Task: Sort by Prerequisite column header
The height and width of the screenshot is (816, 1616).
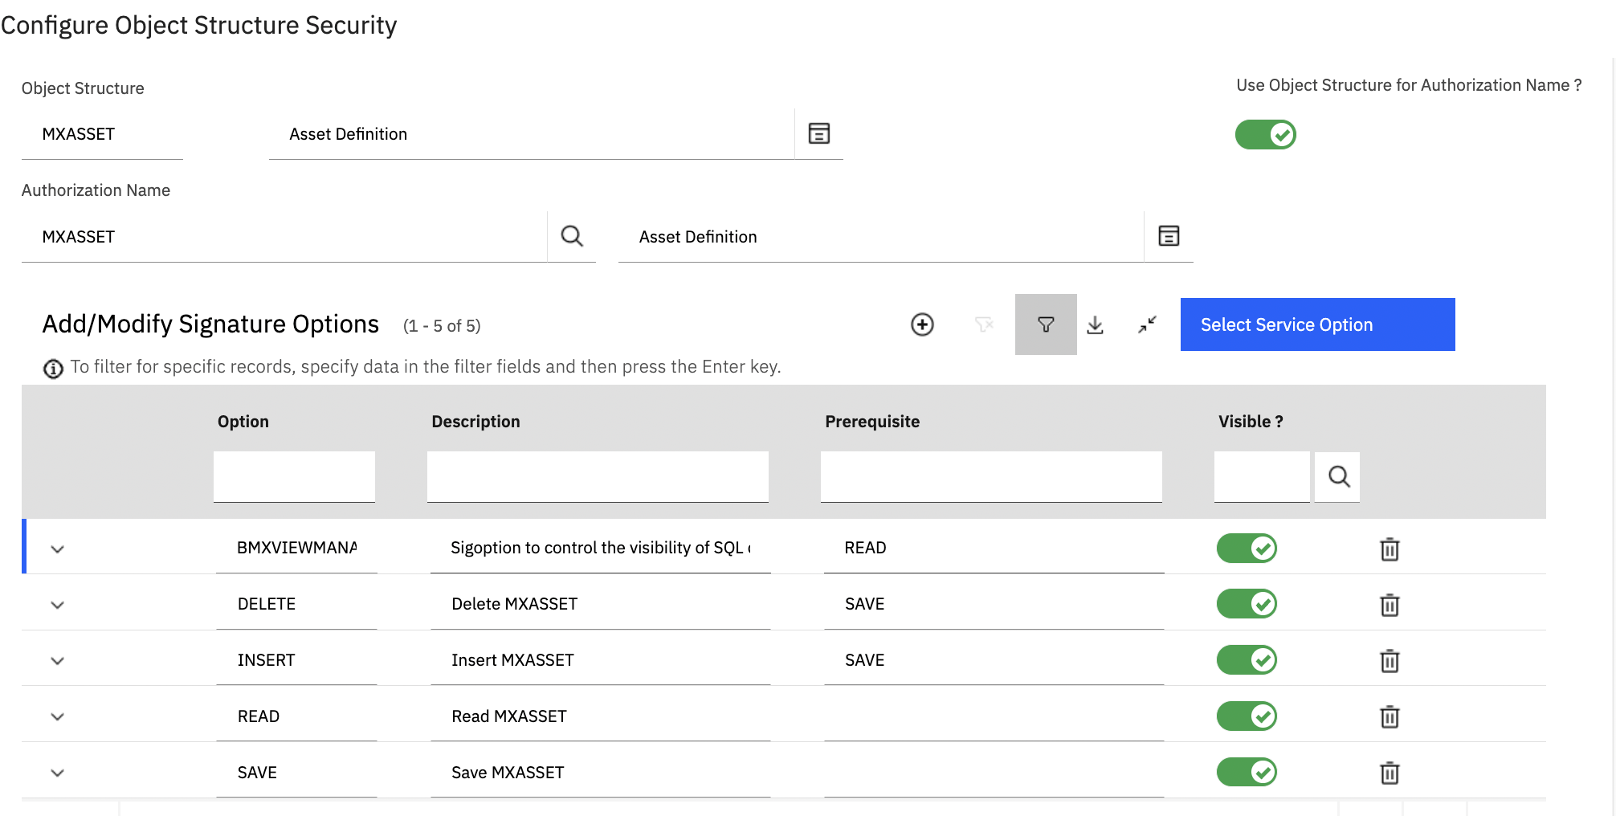Action: click(x=872, y=422)
